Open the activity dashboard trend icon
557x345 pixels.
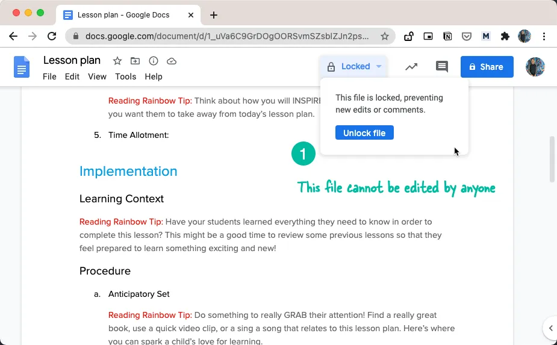411,67
